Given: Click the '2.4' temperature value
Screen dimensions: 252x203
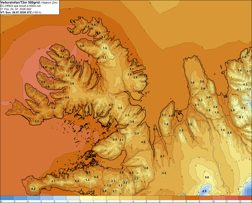Looking at the screenshot, I should tap(215, 107).
